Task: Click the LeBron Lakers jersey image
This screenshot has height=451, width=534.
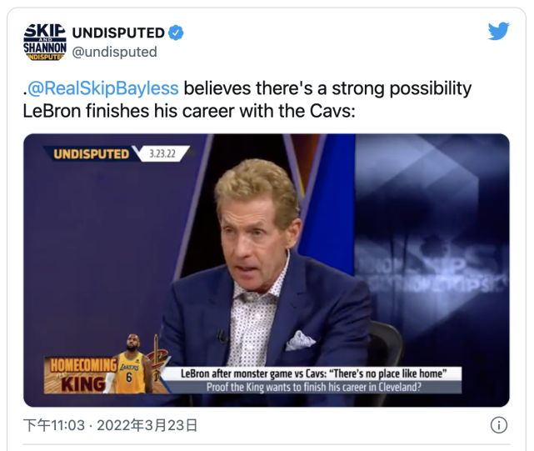Action: point(131,364)
